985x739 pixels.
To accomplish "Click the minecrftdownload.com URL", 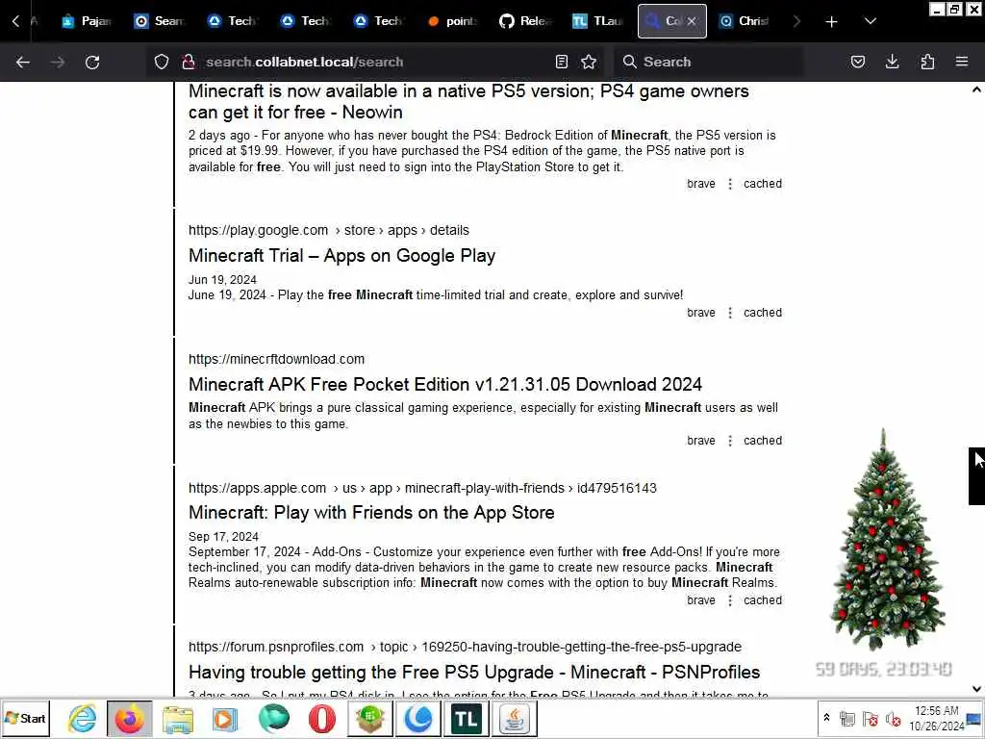I will pos(276,359).
